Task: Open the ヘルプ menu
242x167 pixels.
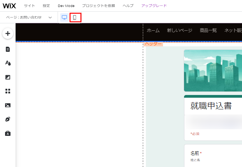Action: [128, 6]
